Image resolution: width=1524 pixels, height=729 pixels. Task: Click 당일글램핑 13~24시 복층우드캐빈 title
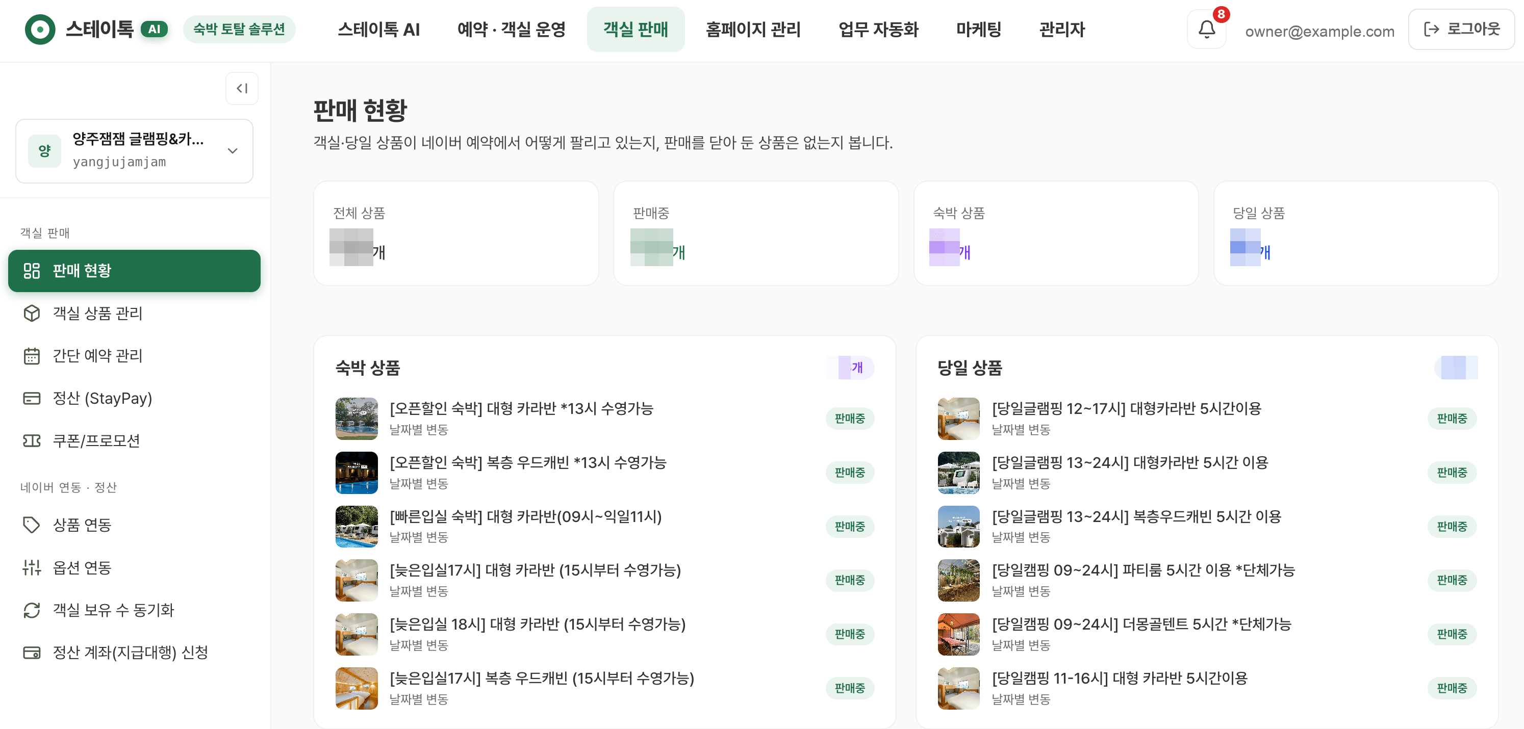[1136, 517]
